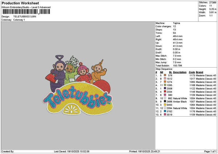This screenshot has width=218, height=154.
Task: Click the Min Stitch value '0.2 mm'
Action: pyautogui.click(x=177, y=59)
